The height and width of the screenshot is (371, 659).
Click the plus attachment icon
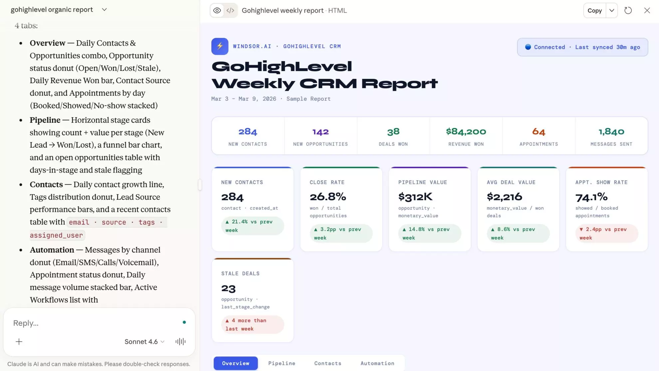coord(19,341)
